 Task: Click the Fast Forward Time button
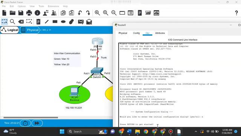point(37,123)
